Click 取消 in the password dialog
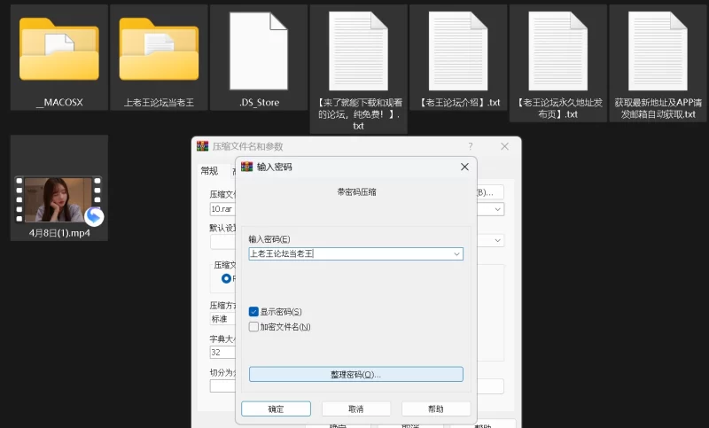Image resolution: width=709 pixels, height=428 pixels. pyautogui.click(x=355, y=409)
